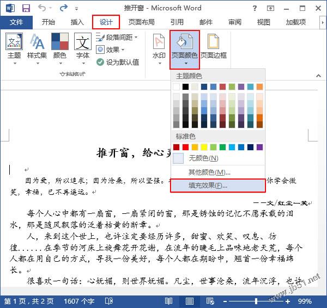
Task: Click the Colors (颜色) theme icon
Action: [60, 46]
